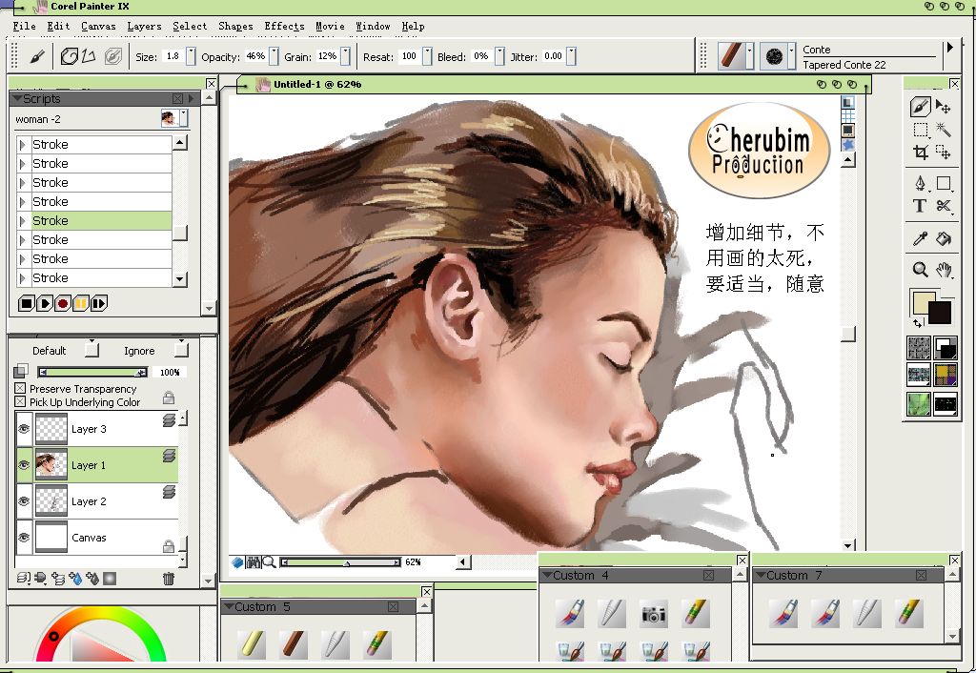Hide Layer 1 with eye icon
The width and height of the screenshot is (976, 673).
coord(24,465)
